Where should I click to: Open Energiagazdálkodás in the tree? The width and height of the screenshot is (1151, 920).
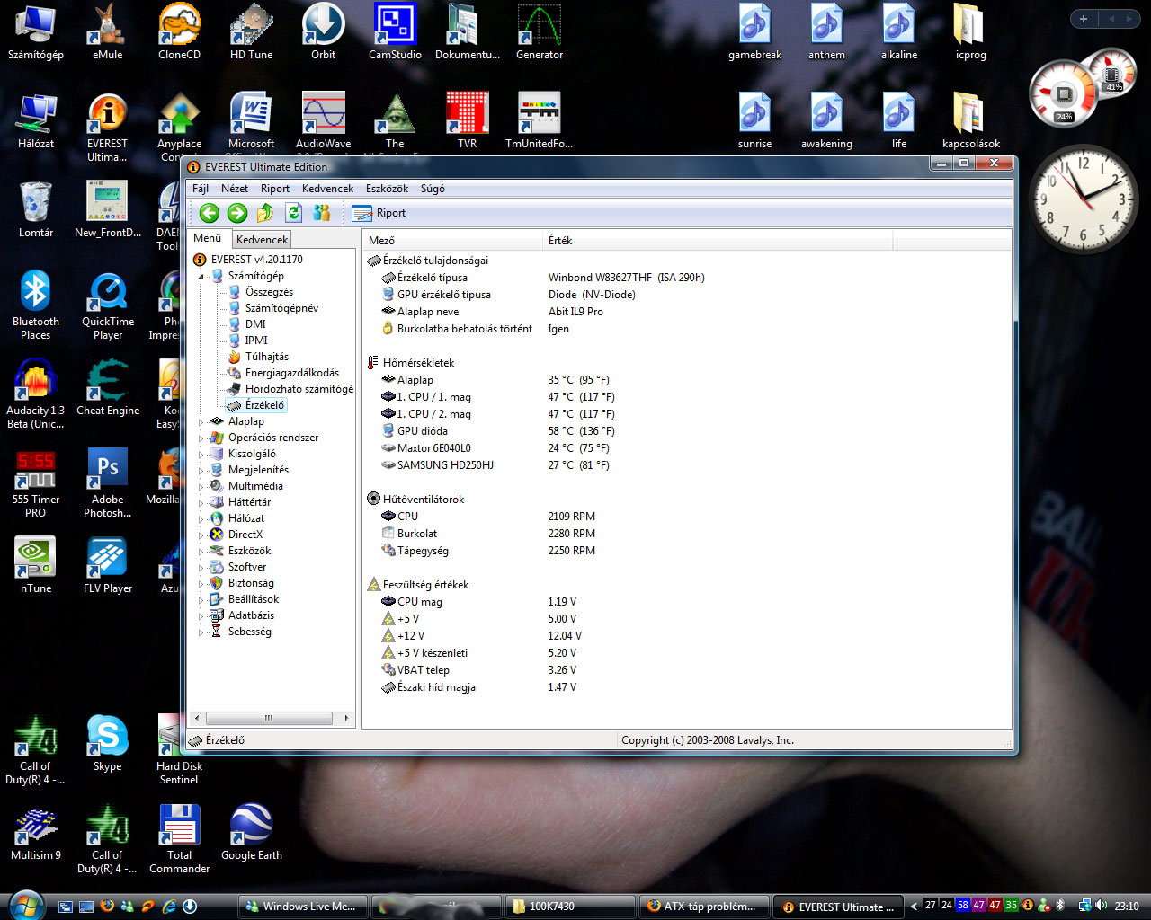292,373
